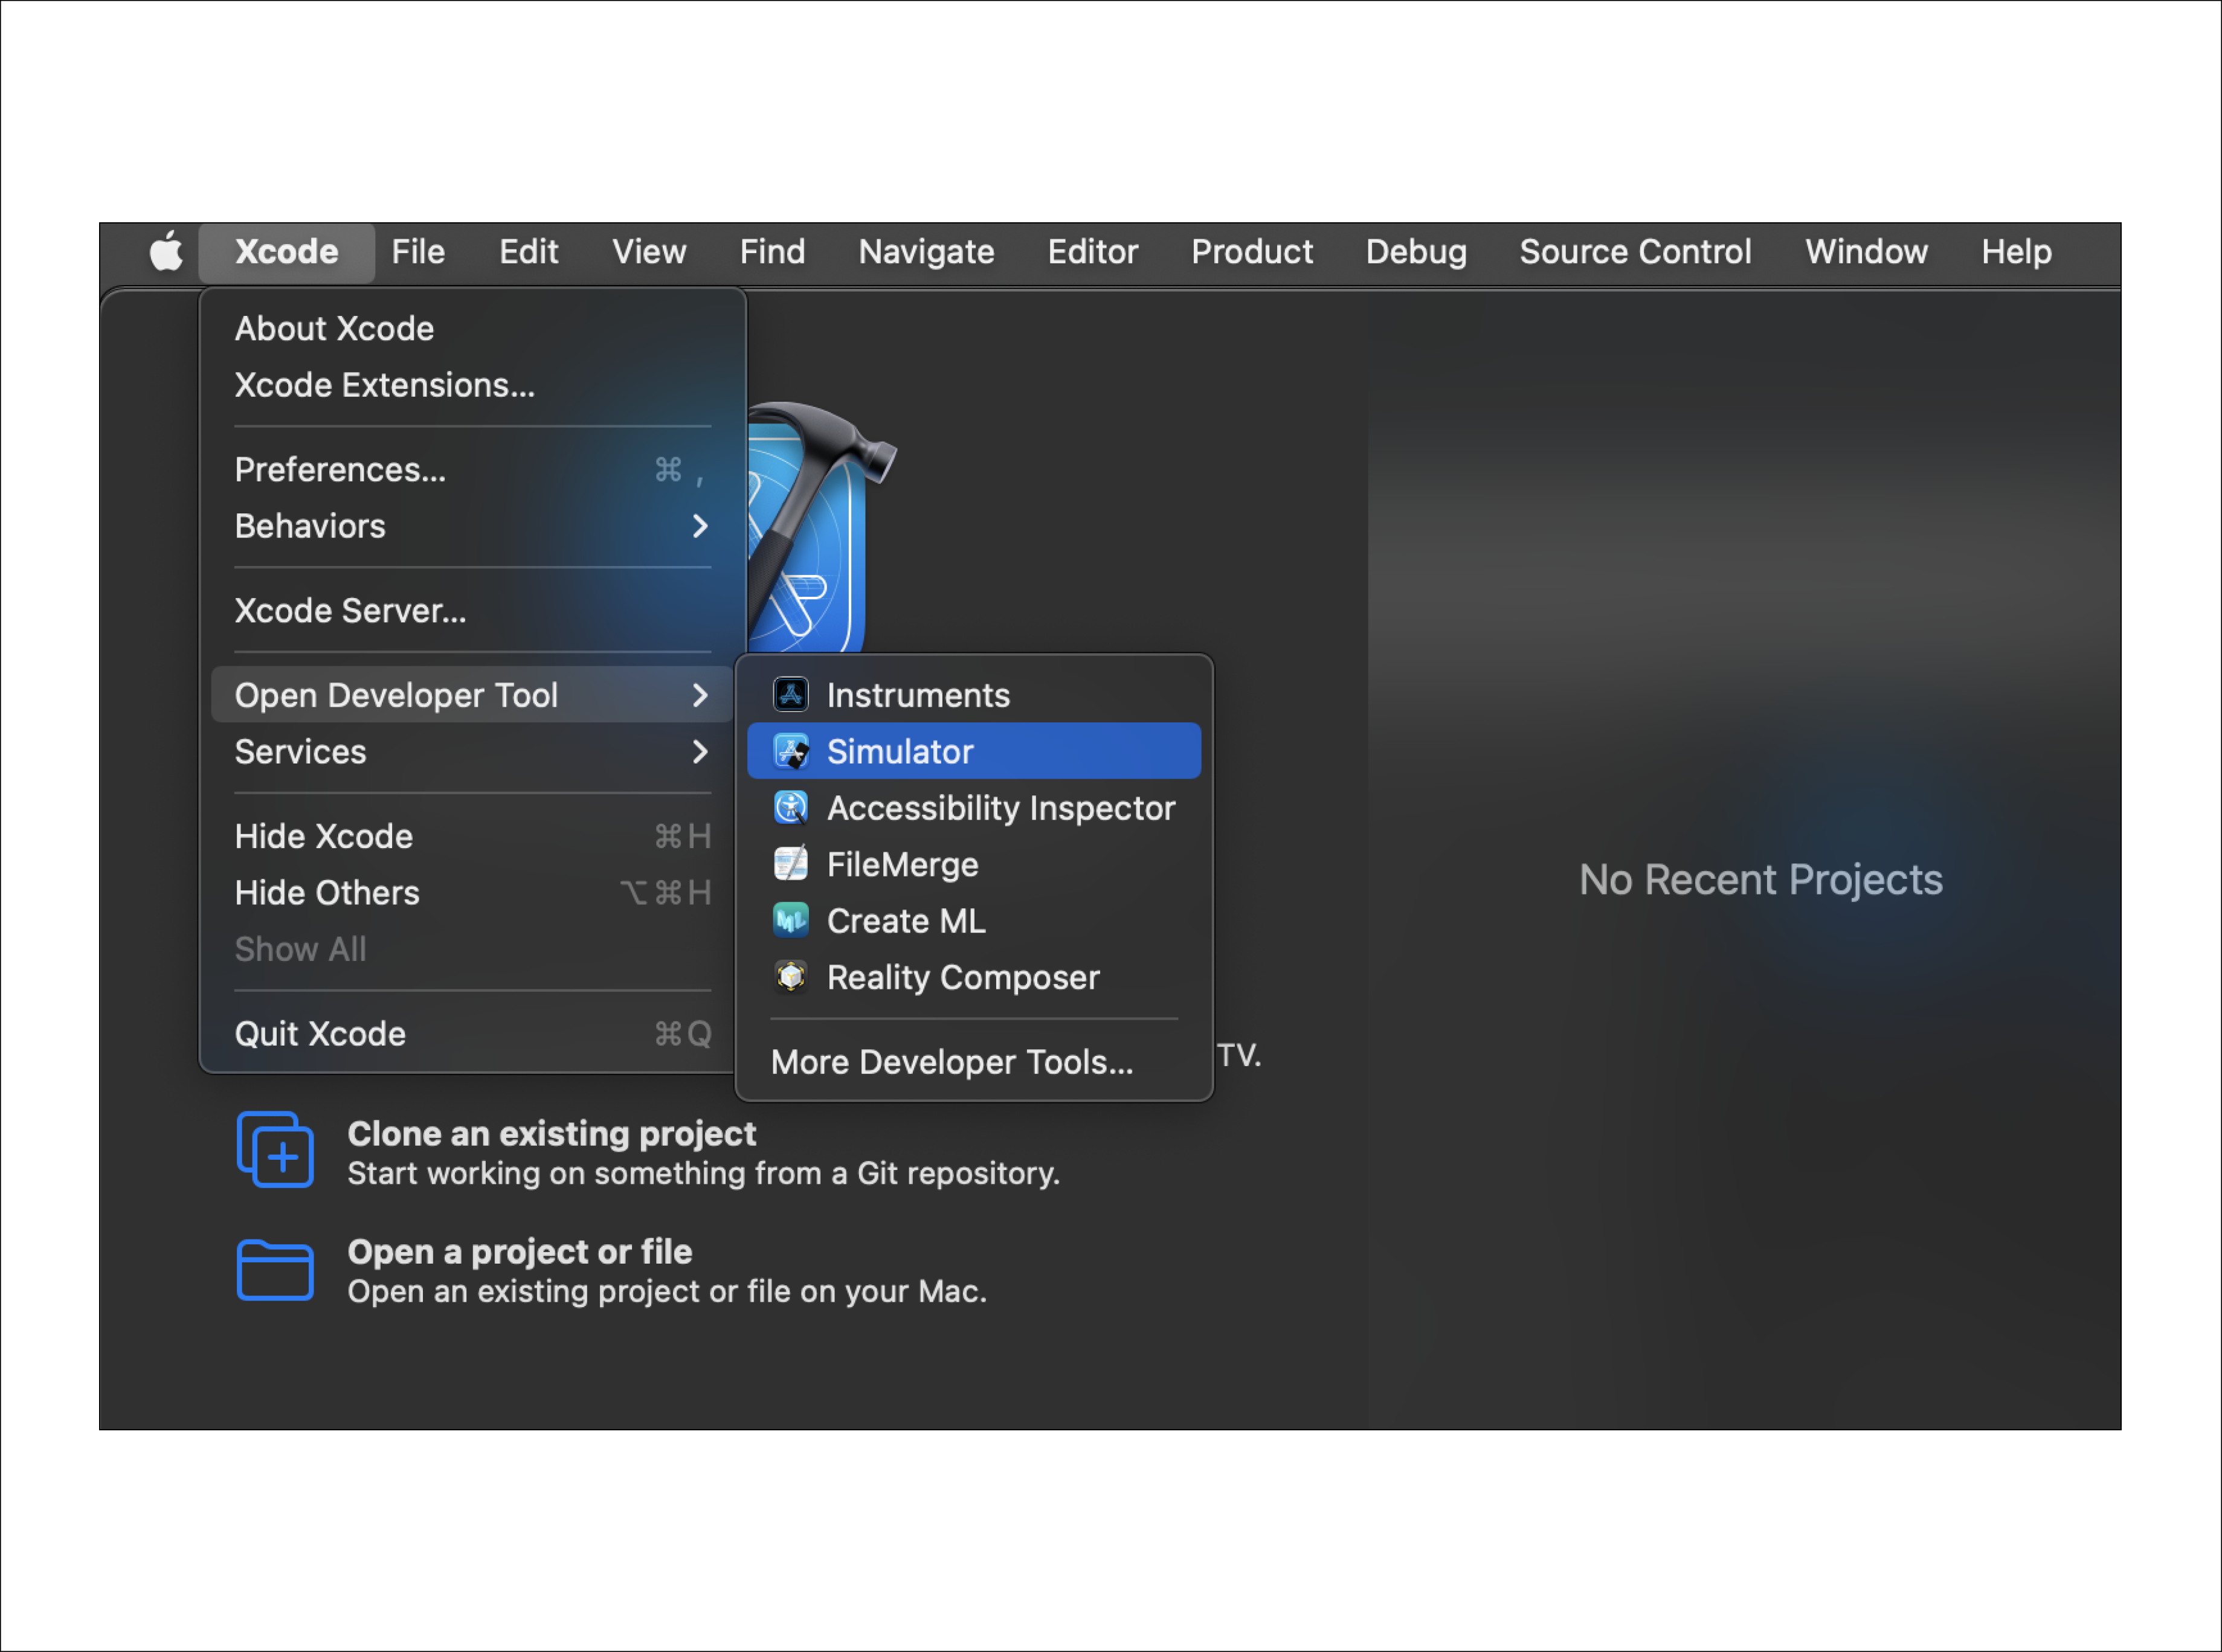The height and width of the screenshot is (1652, 2222).
Task: Choose Preferences… from Xcode menu
Action: coord(340,469)
